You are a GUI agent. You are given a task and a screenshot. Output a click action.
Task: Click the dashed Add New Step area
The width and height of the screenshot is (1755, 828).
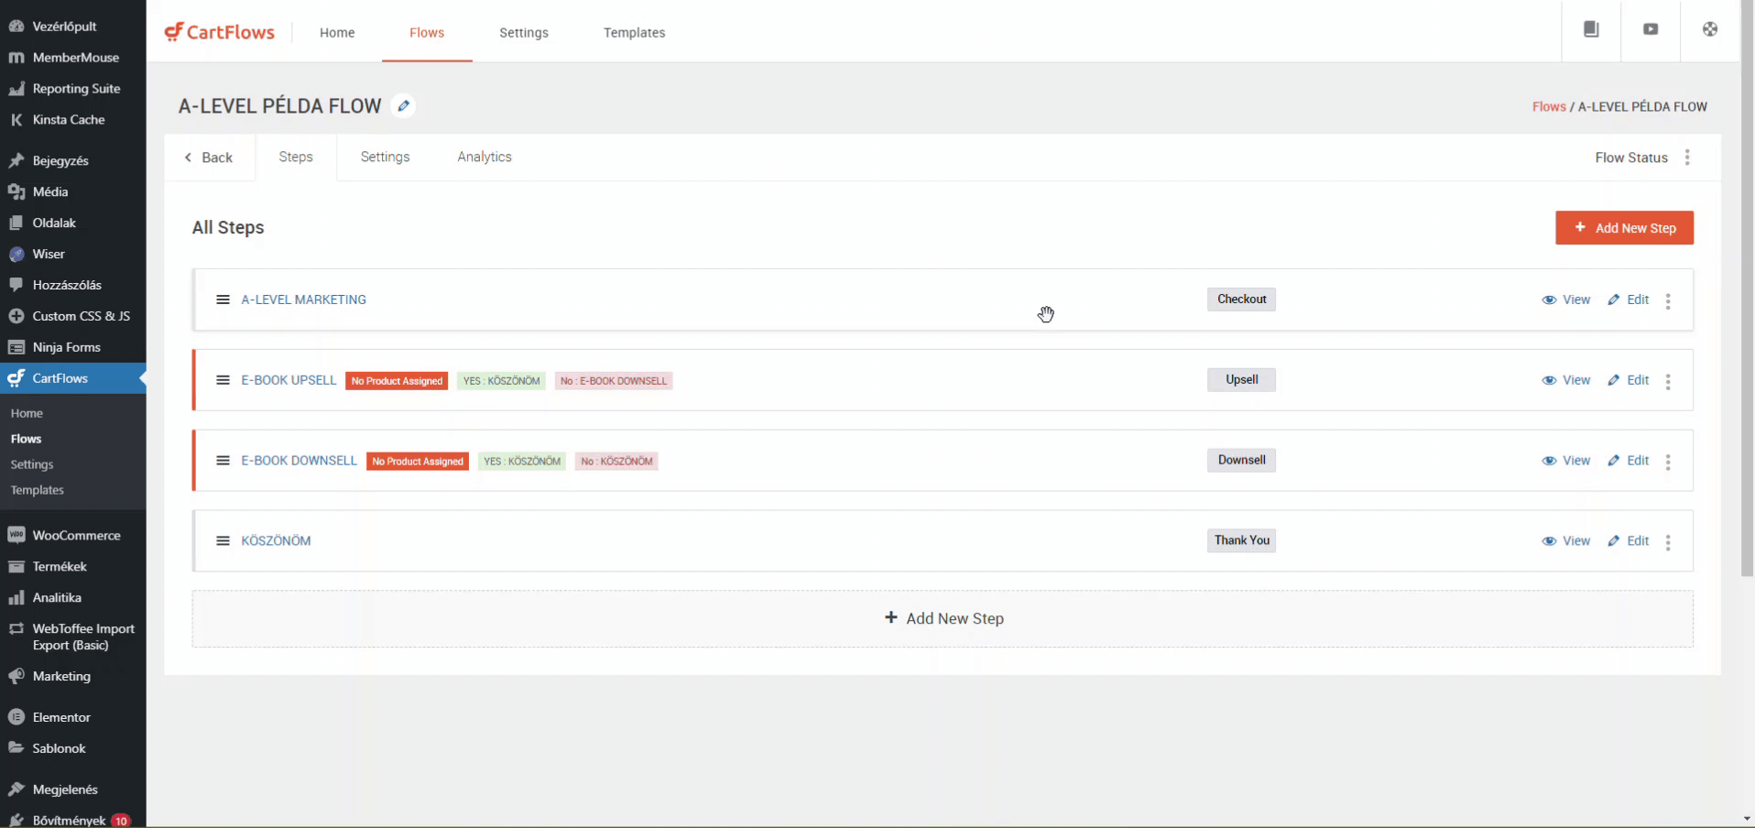tap(943, 618)
